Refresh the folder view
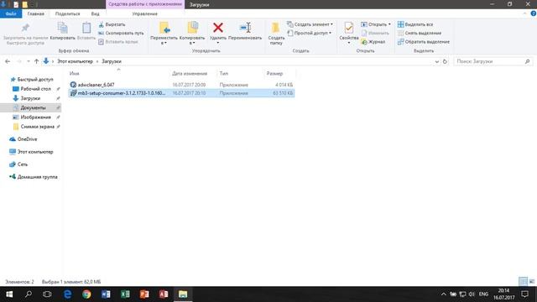Image resolution: width=537 pixels, height=302 pixels. coord(445,61)
